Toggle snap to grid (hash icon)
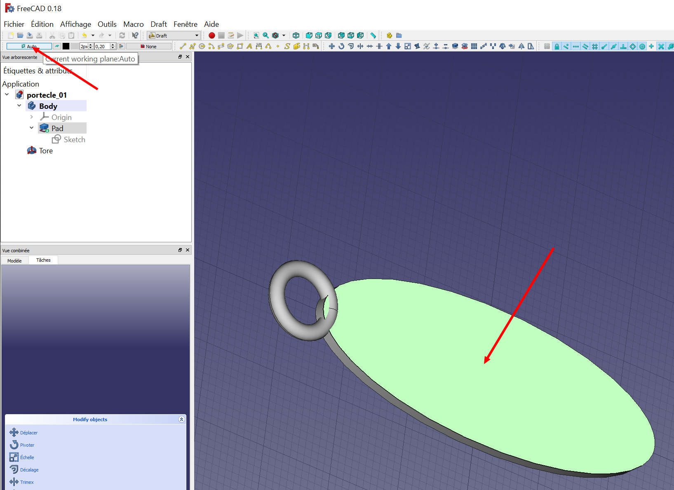 coord(595,46)
